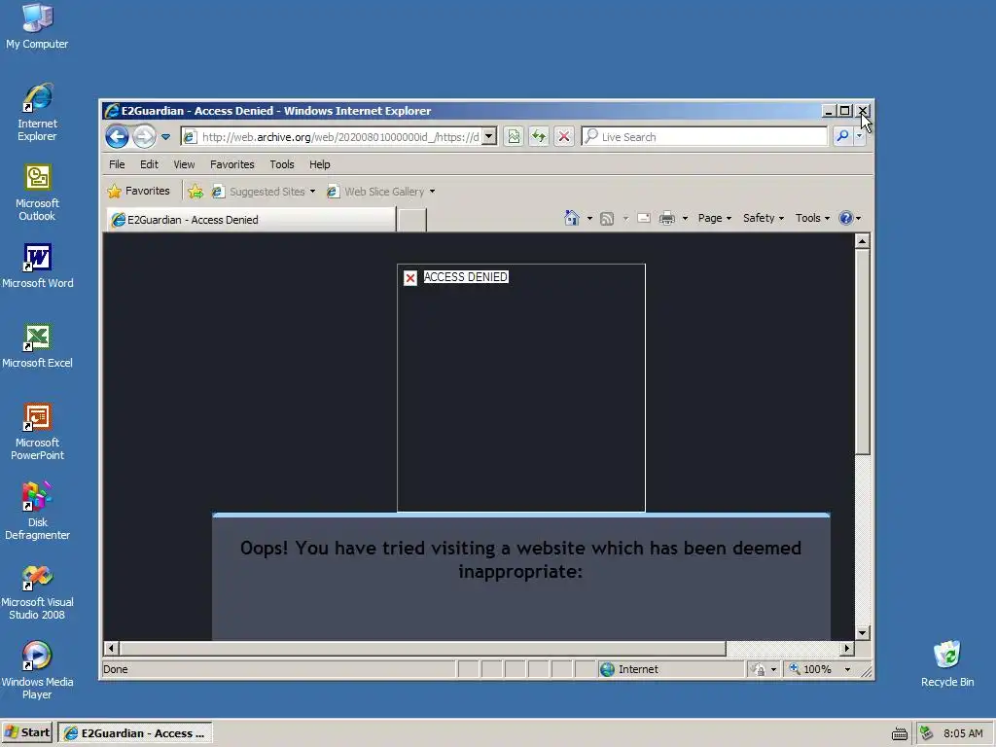Open the Edit menu
Image resolution: width=996 pixels, height=747 pixels.
pos(149,164)
